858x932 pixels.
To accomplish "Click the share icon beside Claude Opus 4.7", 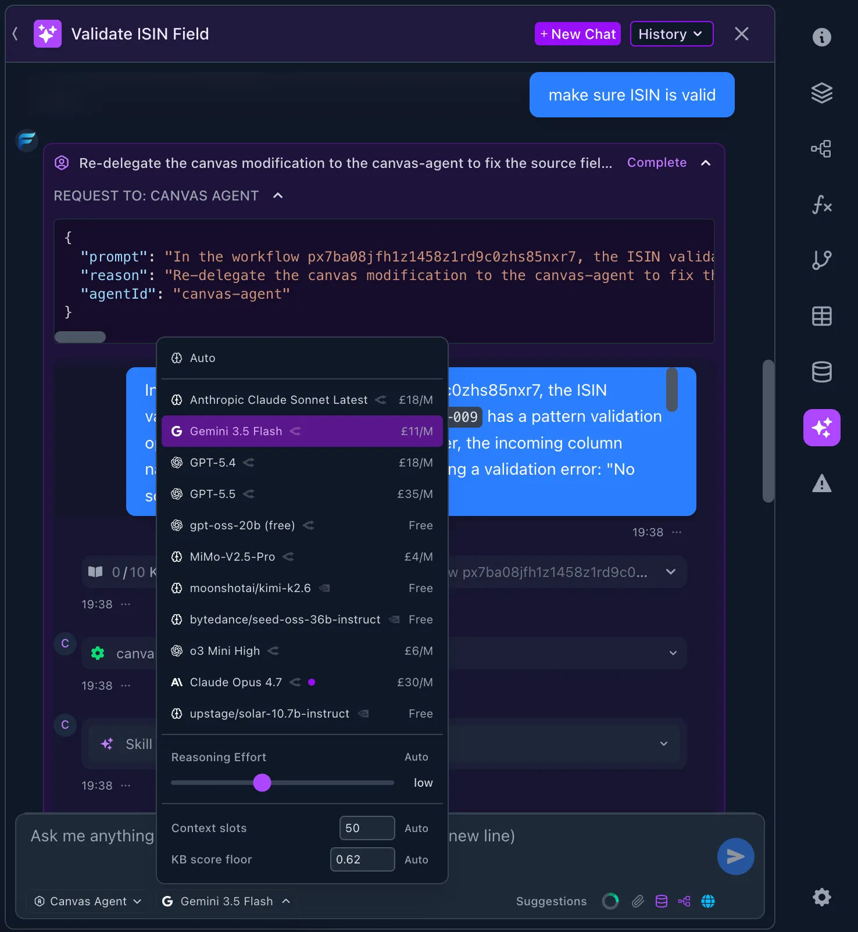I will click(x=295, y=682).
